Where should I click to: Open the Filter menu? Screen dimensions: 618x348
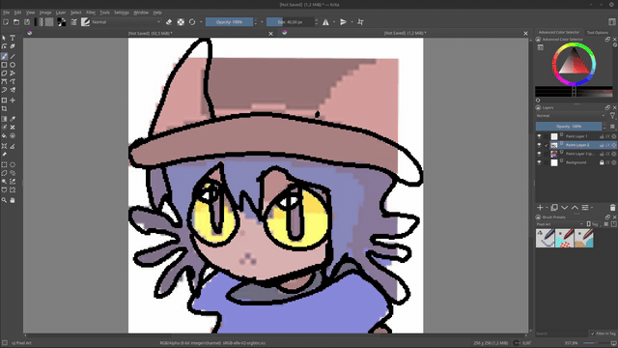(x=91, y=13)
